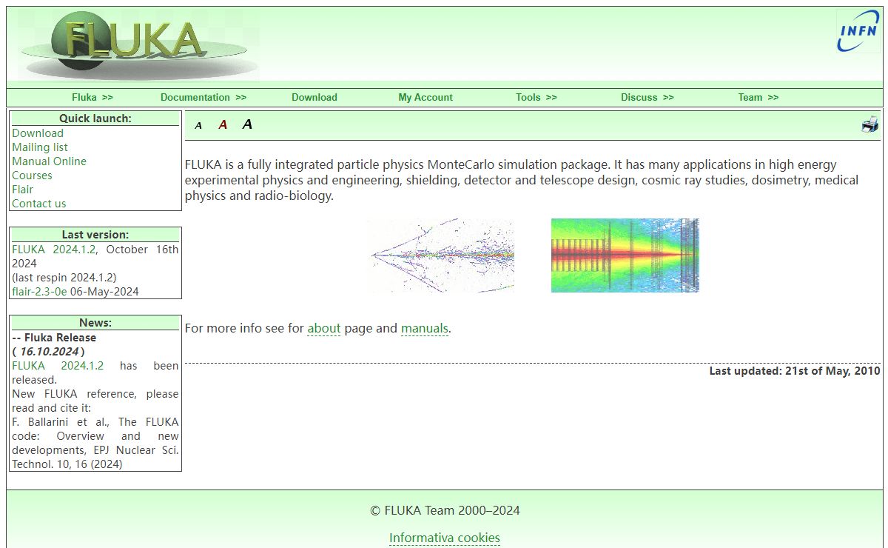Screen dimensions: 888x548
Task: Open Courses quick launch link
Action: point(32,176)
